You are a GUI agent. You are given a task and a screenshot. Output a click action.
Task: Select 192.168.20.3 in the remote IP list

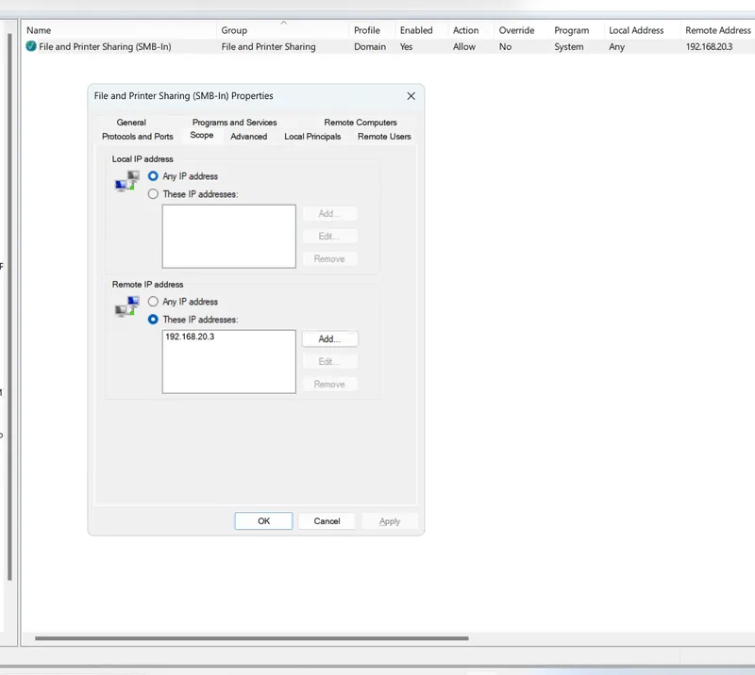(x=190, y=337)
